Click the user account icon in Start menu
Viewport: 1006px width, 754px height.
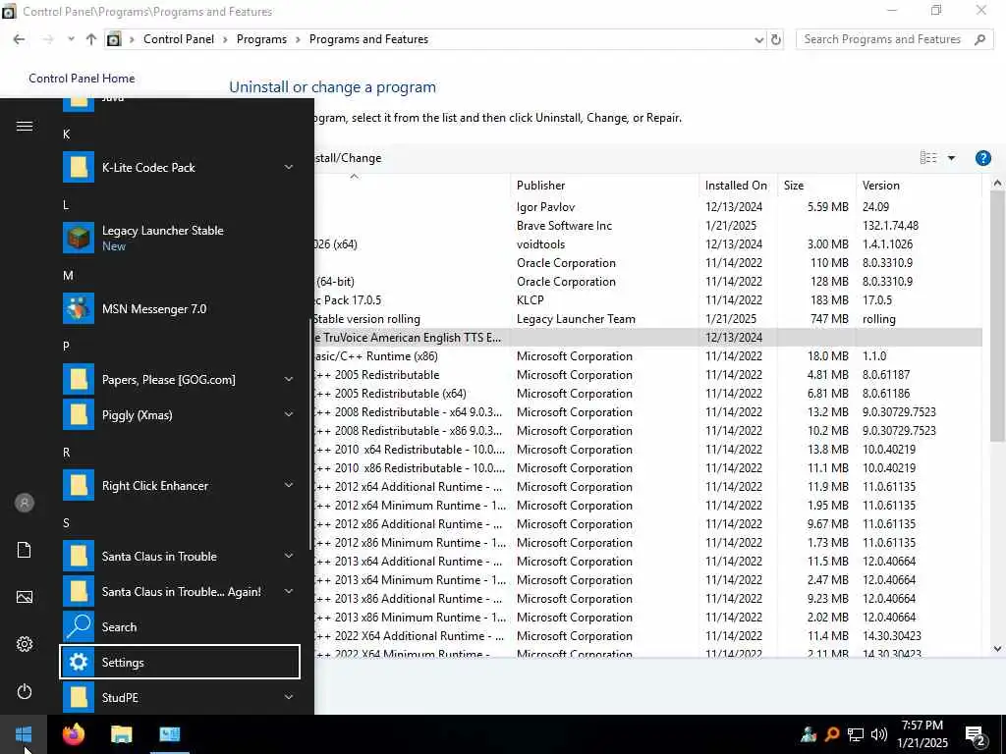point(25,503)
